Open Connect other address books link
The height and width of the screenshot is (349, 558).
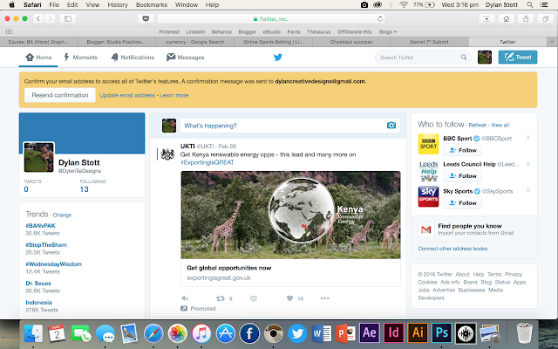tap(453, 249)
